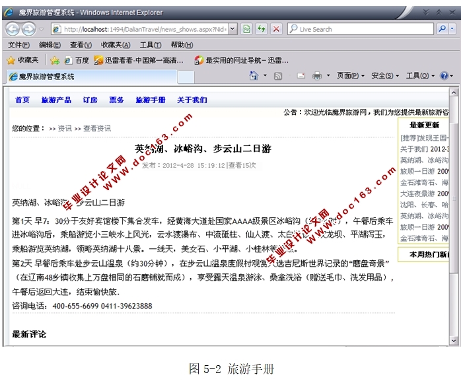
Task: Click the browser Forward arrow button
Action: [28, 29]
